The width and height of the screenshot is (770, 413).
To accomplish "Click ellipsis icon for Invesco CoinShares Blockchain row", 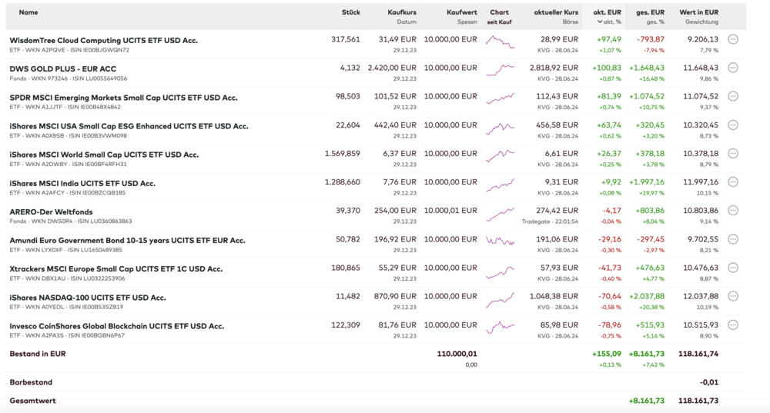I will (732, 325).
